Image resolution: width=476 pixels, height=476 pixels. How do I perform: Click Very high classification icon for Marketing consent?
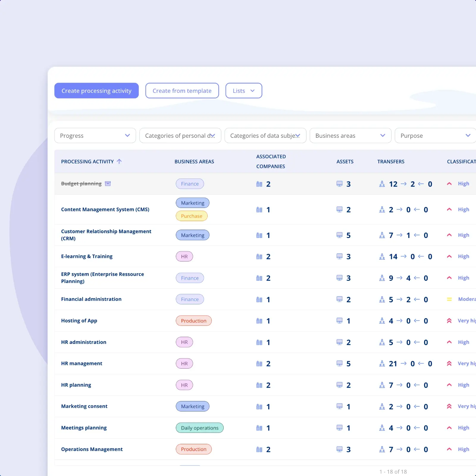click(x=449, y=406)
